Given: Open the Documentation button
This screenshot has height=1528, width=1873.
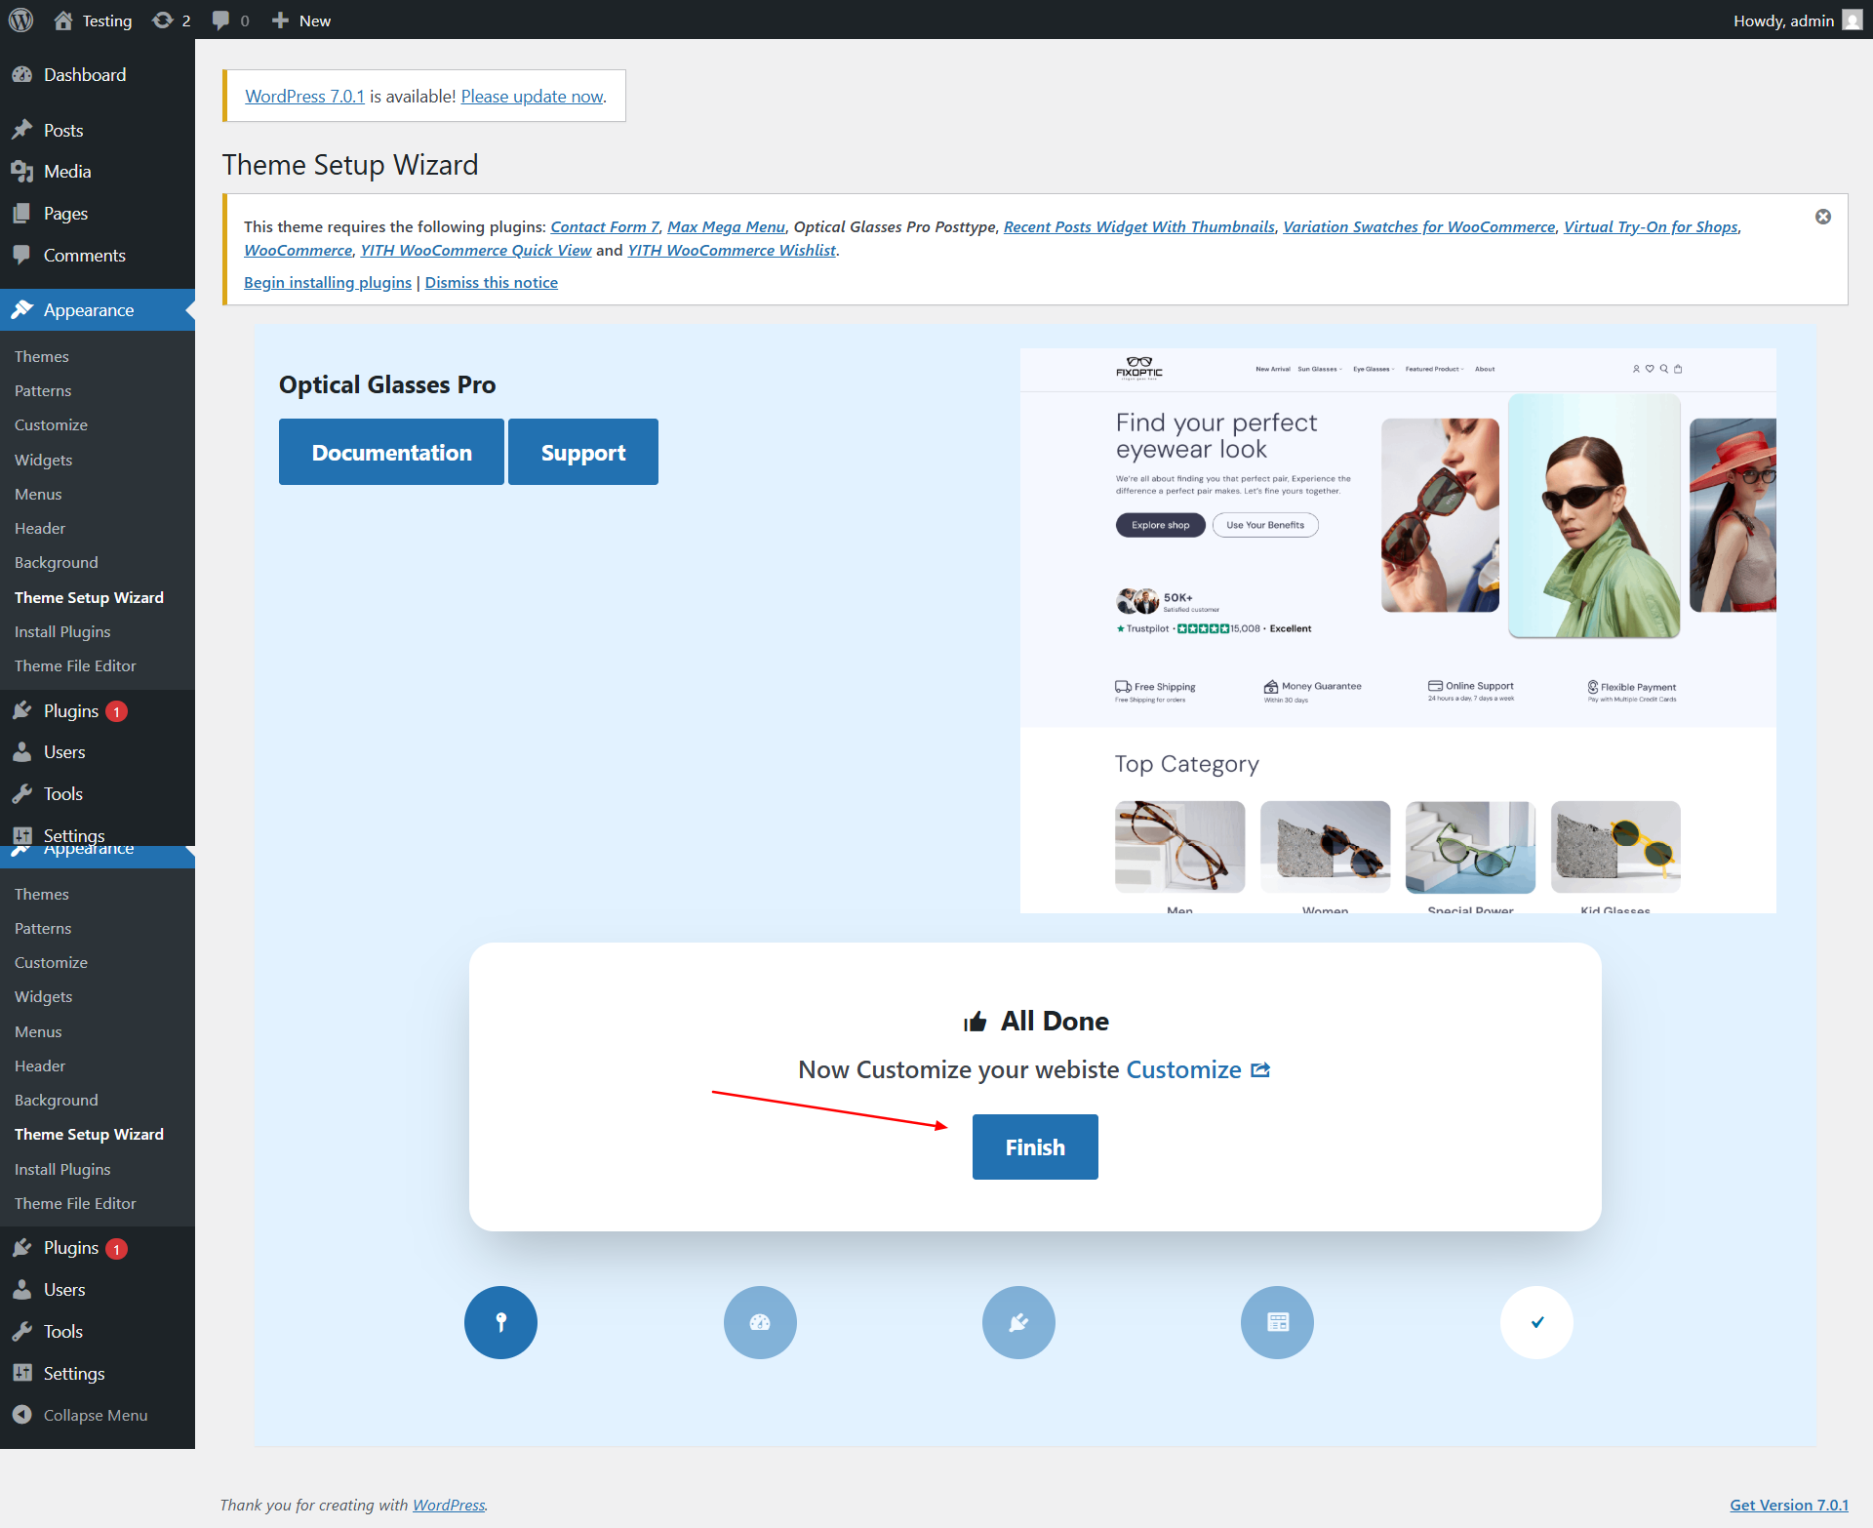Looking at the screenshot, I should tap(391, 452).
